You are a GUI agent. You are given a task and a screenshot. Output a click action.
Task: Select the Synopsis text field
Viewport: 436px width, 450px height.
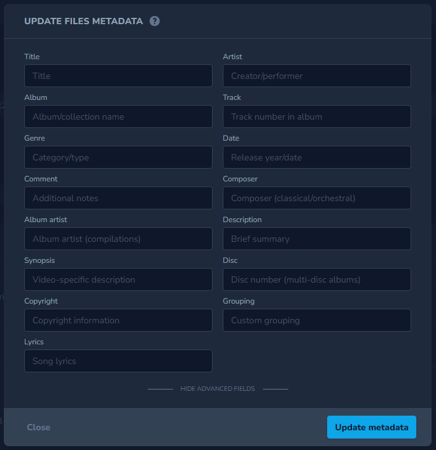(x=118, y=279)
